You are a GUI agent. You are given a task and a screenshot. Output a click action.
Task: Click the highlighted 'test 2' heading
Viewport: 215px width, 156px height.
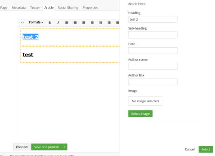[31, 37]
